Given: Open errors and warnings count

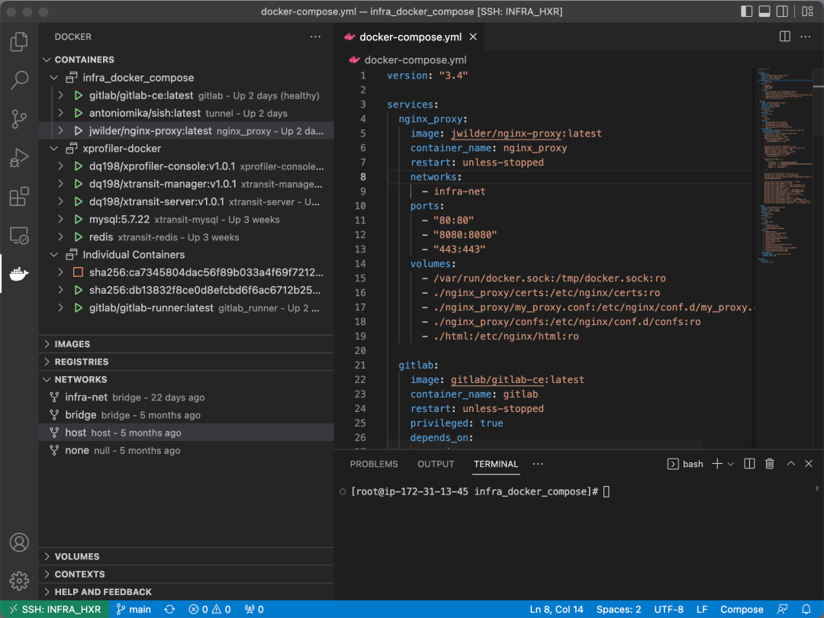Looking at the screenshot, I should click(210, 609).
